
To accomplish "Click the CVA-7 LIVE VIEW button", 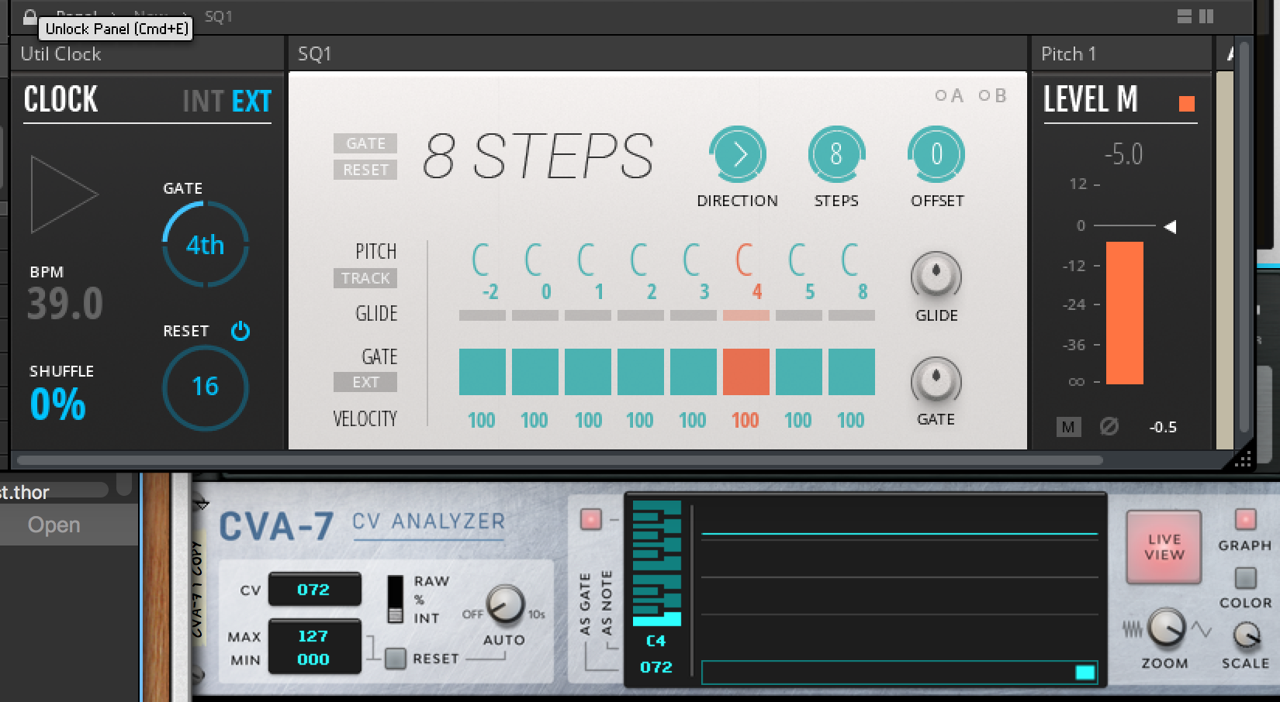I will [1164, 547].
